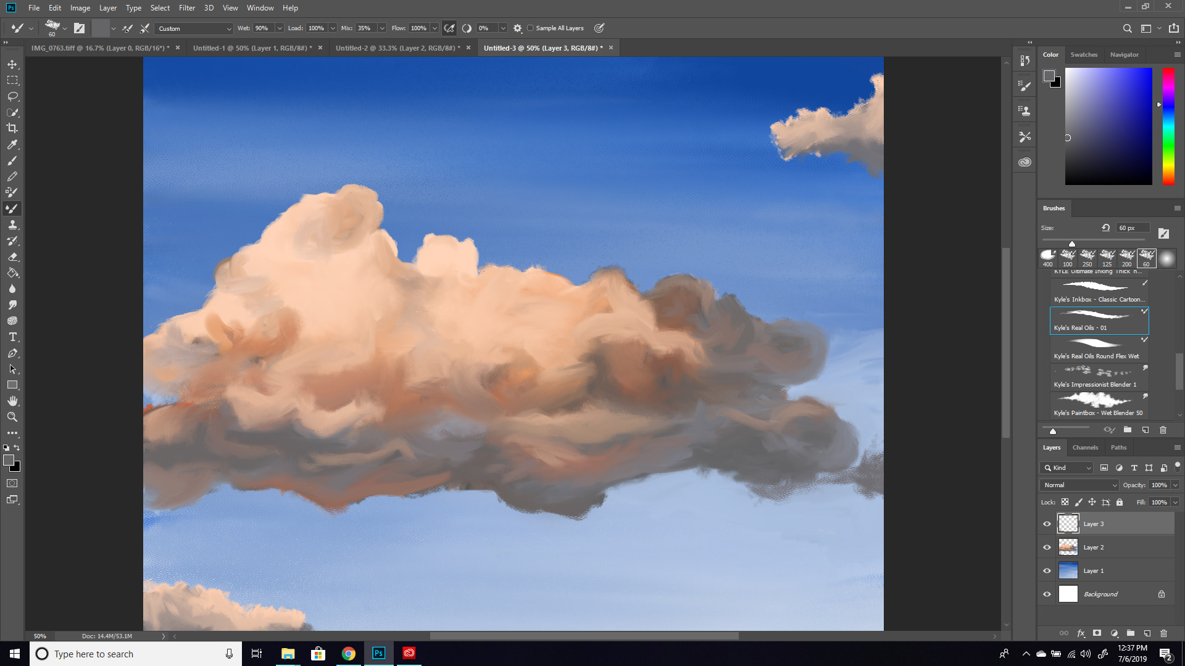This screenshot has height=666, width=1185.
Task: Enable Sample All Layers checkbox
Action: 530,28
